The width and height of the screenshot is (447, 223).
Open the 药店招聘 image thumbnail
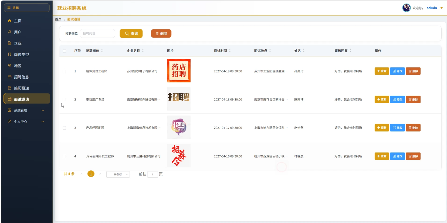coord(179,71)
